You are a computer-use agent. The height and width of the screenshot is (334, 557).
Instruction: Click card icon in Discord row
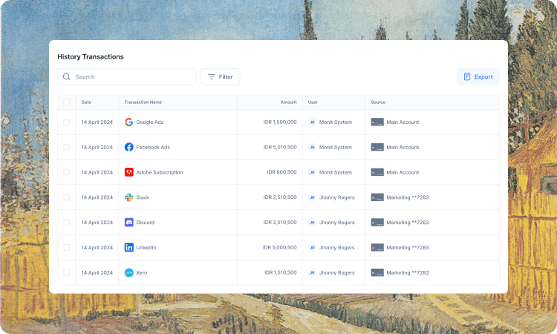[x=377, y=222]
